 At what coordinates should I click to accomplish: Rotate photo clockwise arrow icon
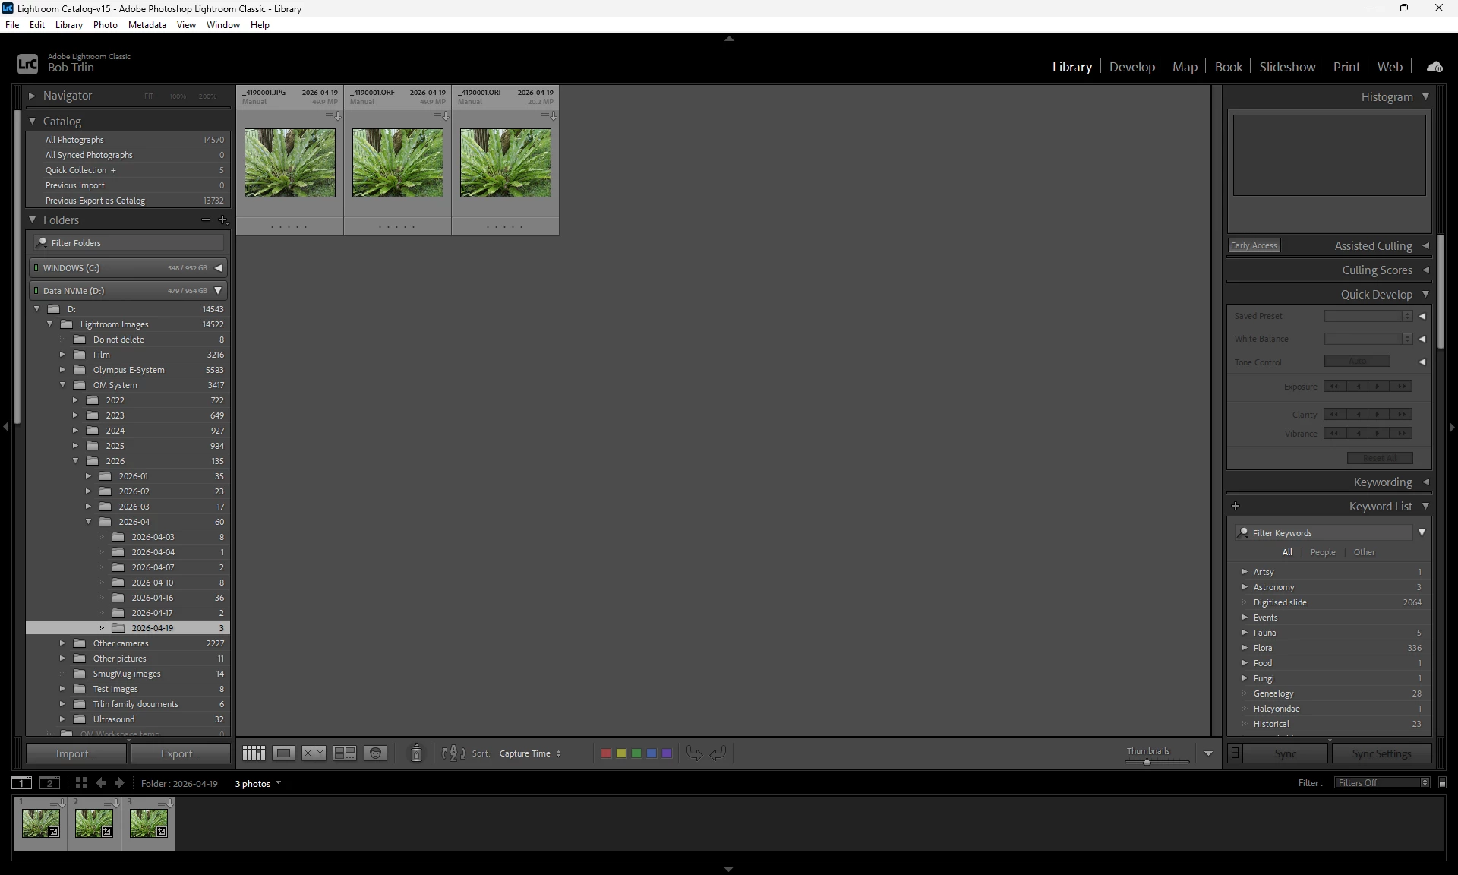(718, 753)
